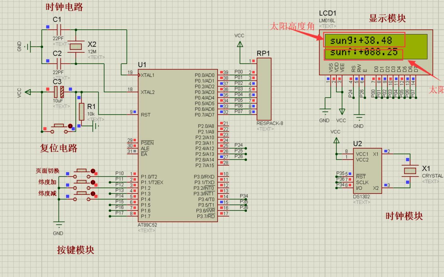Click the 页面切换 text label
The image size is (444, 277).
coord(47,171)
